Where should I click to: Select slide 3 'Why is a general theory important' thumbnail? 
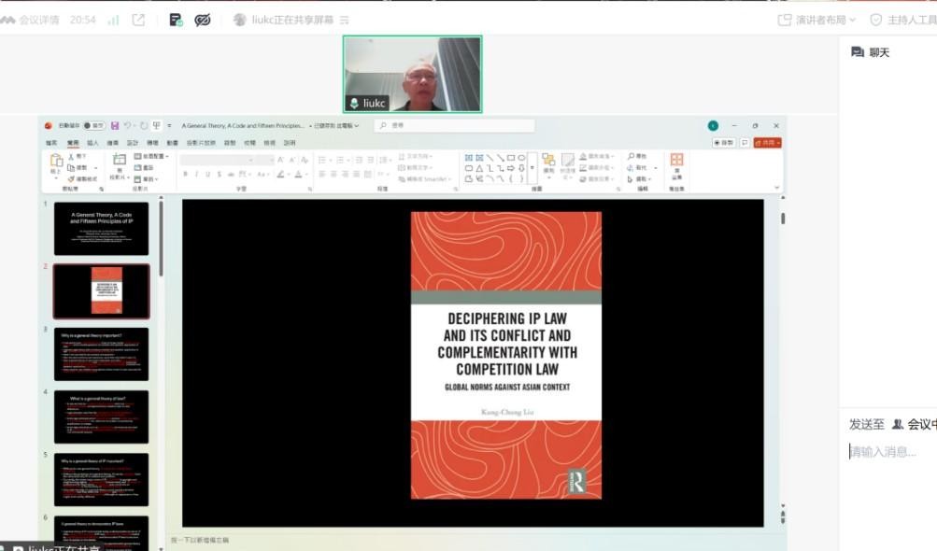(x=101, y=354)
